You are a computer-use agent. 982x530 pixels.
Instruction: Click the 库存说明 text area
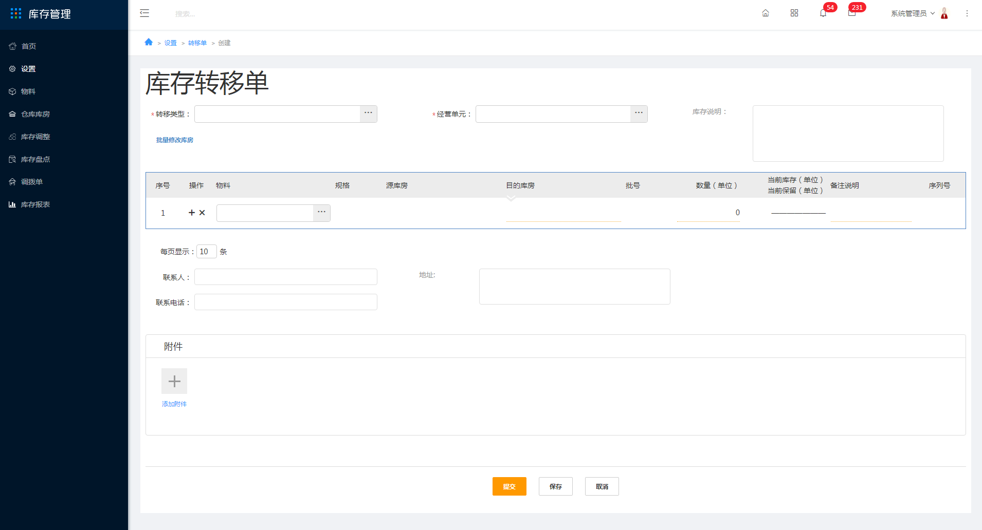(x=848, y=134)
